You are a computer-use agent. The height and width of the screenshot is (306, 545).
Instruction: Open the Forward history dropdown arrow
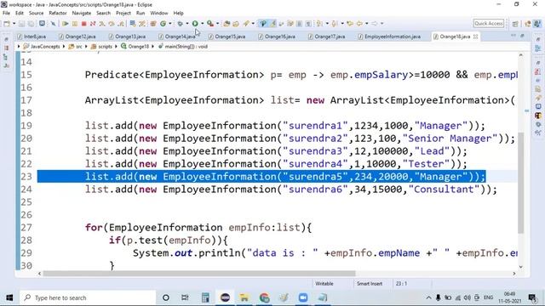pyautogui.click(x=382, y=24)
